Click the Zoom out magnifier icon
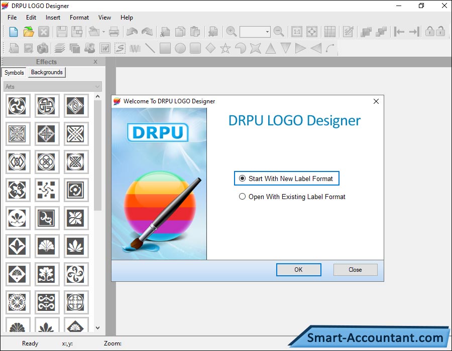This screenshot has height=351, width=452. pyautogui.click(x=278, y=32)
